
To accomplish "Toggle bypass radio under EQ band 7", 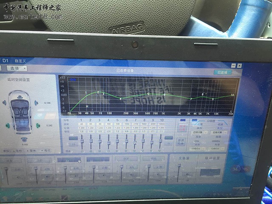I will pos(134,150).
